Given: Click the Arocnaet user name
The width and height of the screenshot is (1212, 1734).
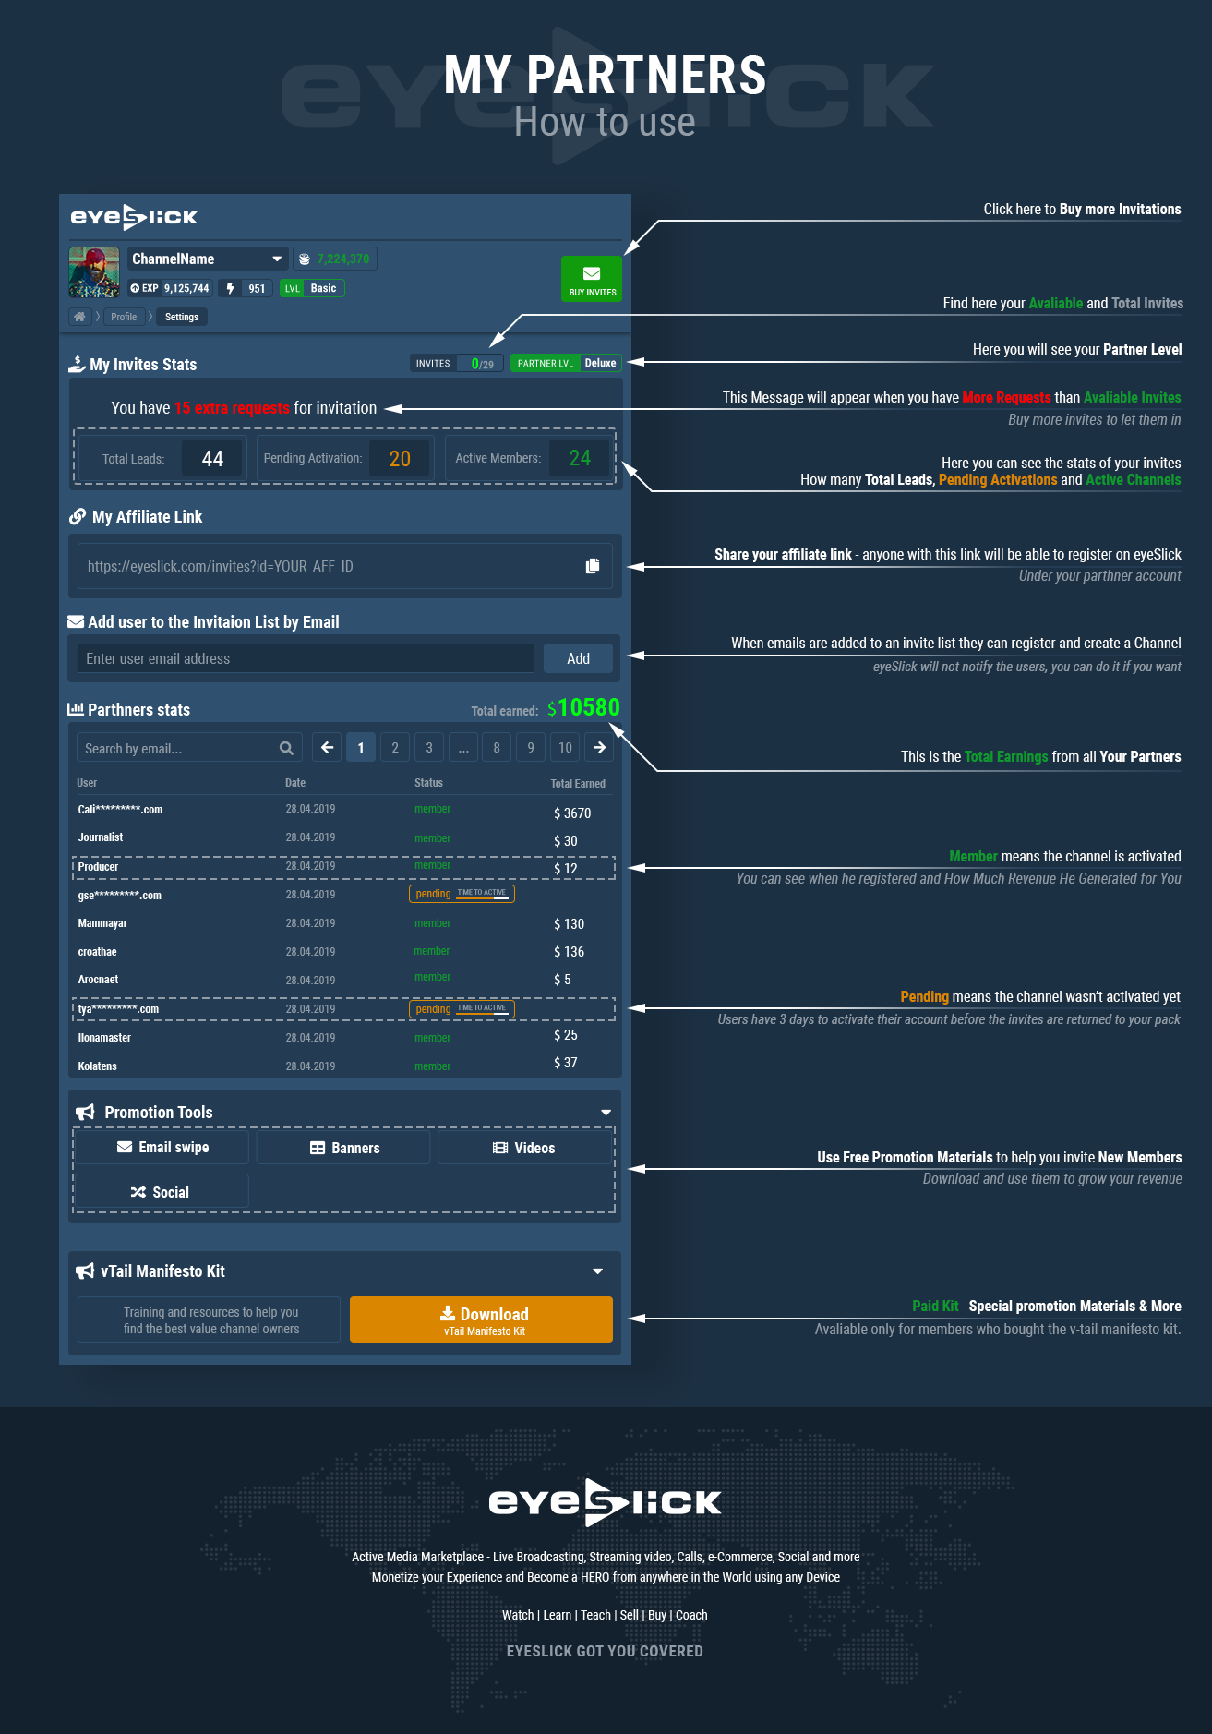Looking at the screenshot, I should [98, 980].
